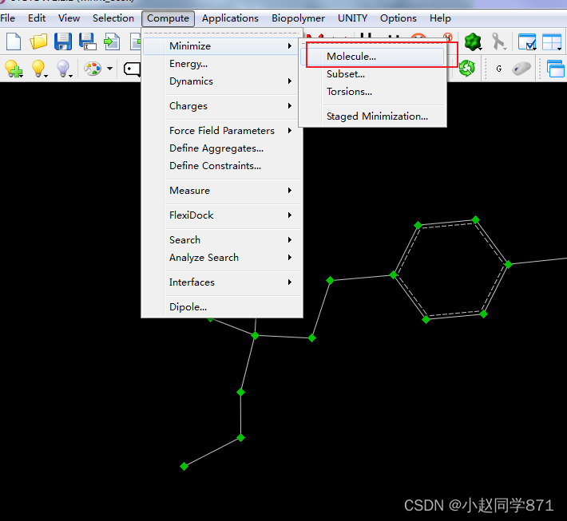
Task: Open the color palette icon
Action: click(x=93, y=69)
